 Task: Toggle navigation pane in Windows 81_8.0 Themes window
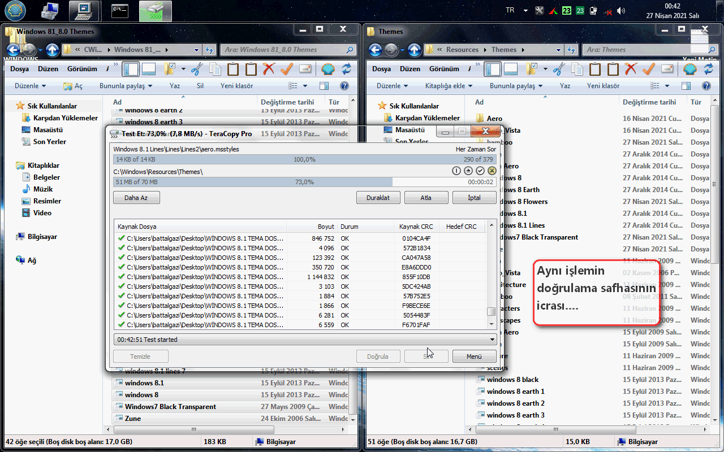coord(131,69)
